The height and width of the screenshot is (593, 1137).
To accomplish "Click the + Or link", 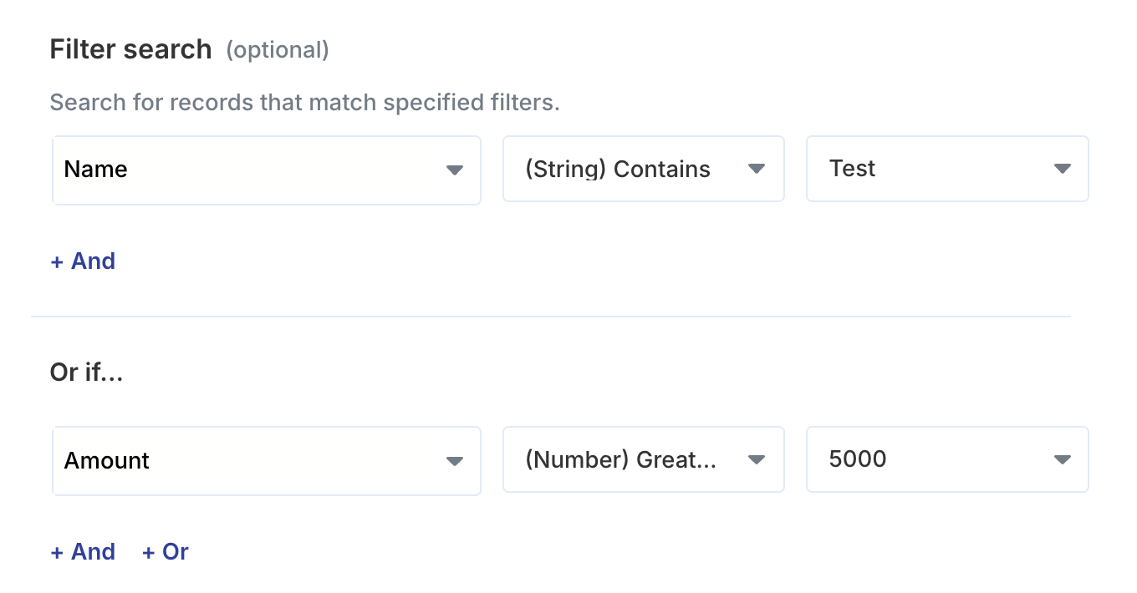I will pyautogui.click(x=166, y=552).
